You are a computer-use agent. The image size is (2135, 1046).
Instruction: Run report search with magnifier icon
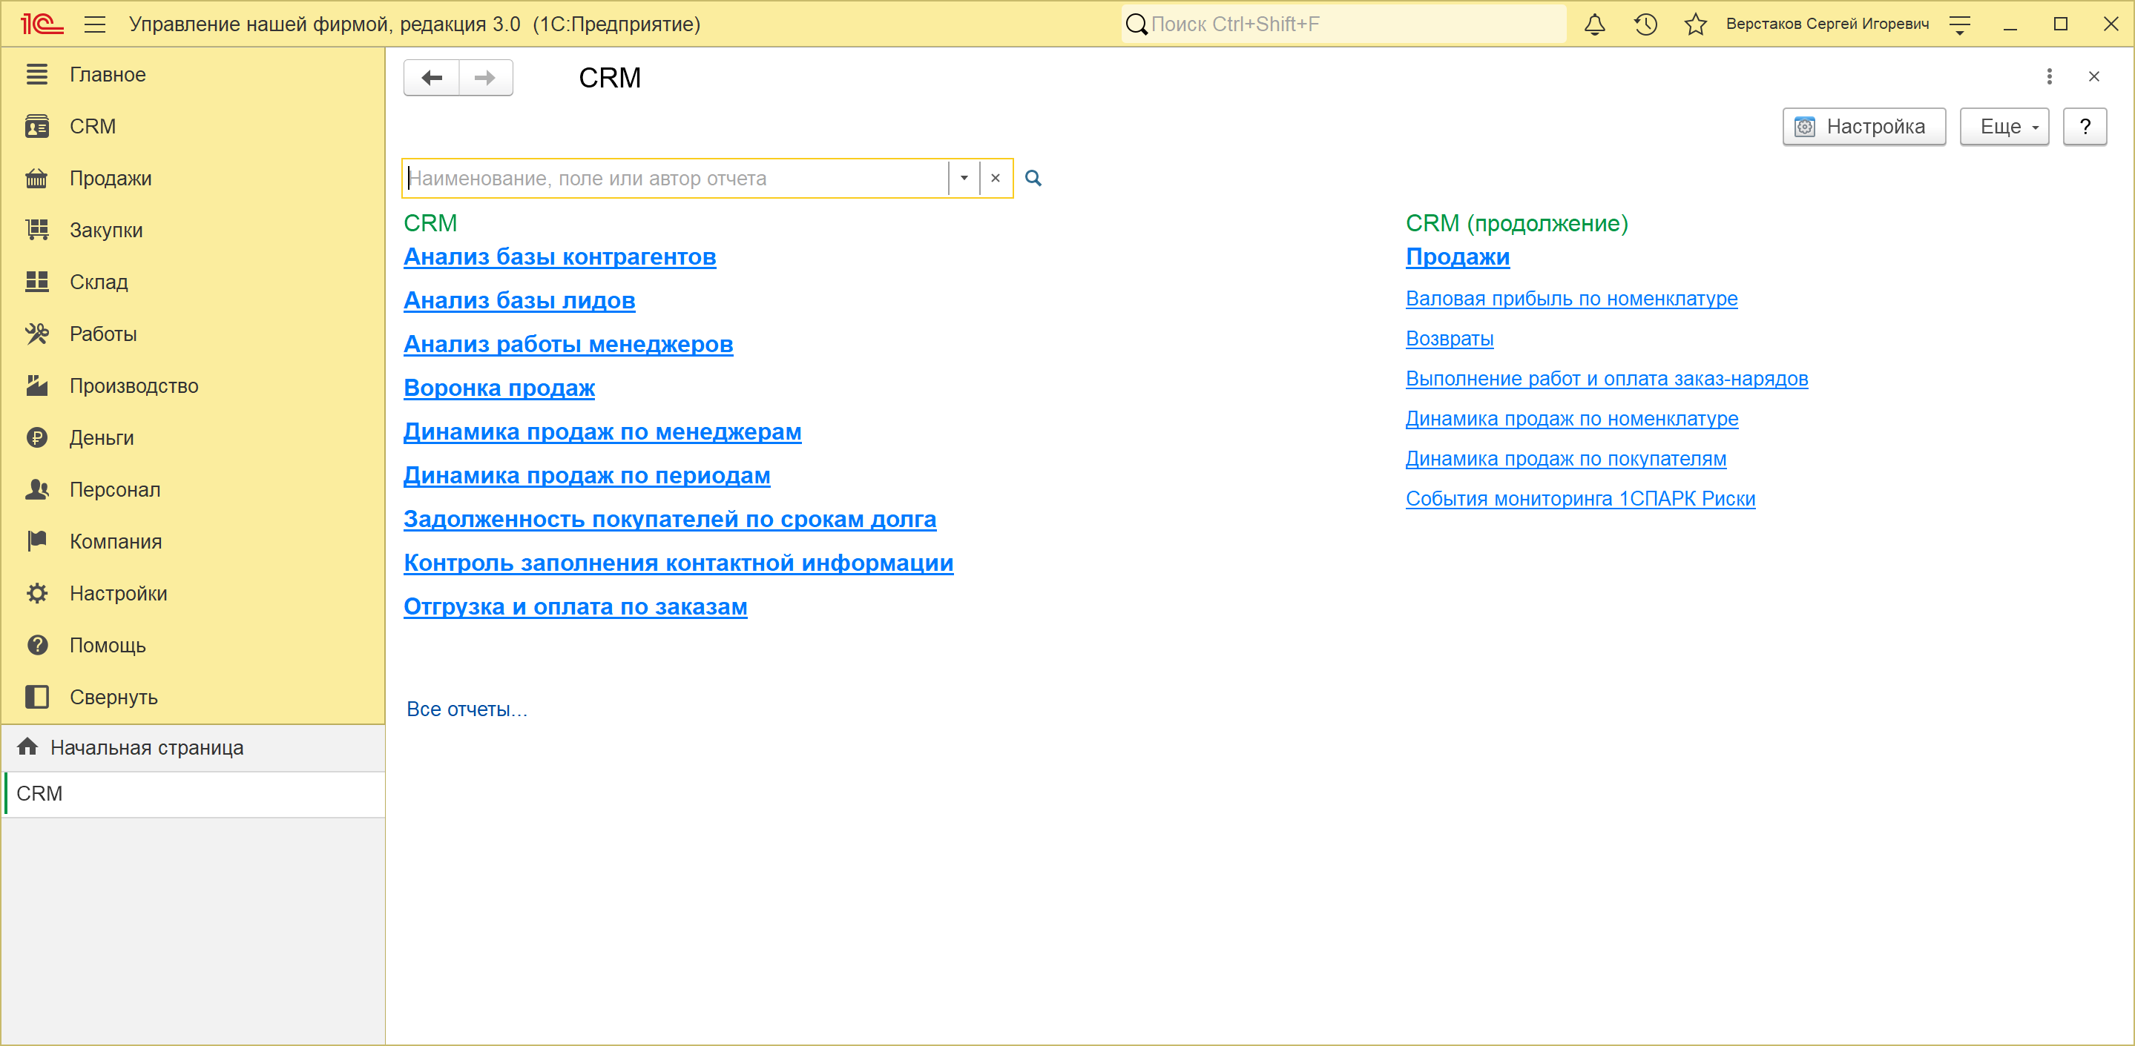coord(1033,178)
